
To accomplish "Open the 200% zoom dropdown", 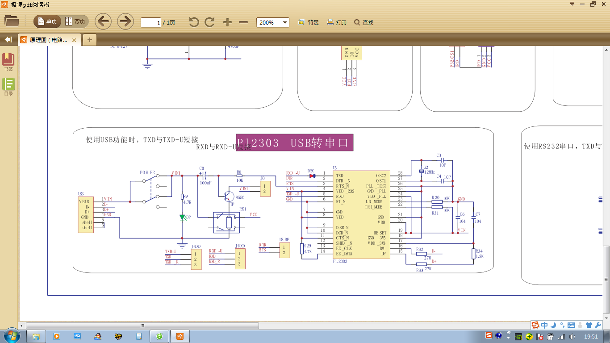I will [x=273, y=22].
